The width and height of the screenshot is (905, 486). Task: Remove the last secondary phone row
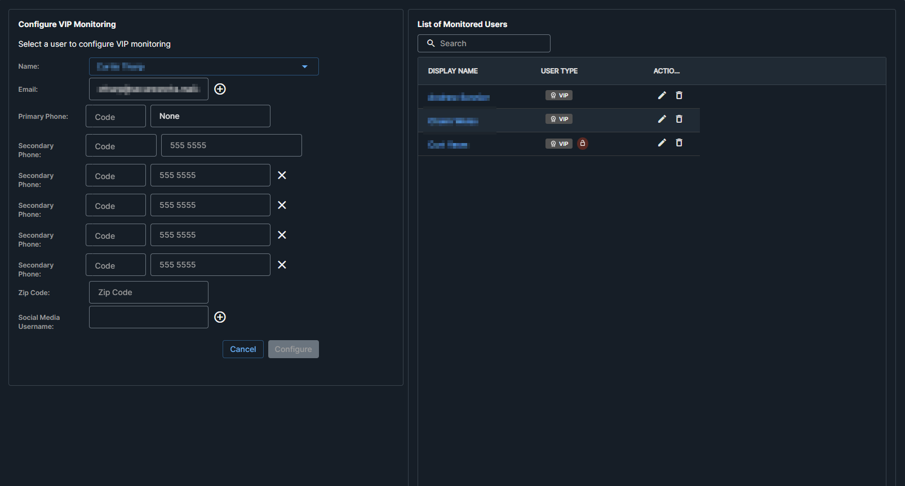282,265
